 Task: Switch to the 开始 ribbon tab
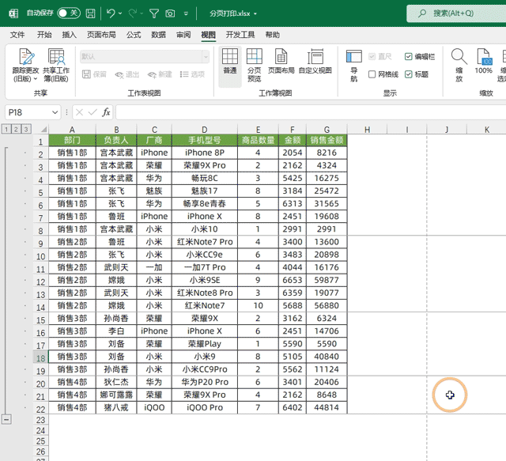pos(44,35)
